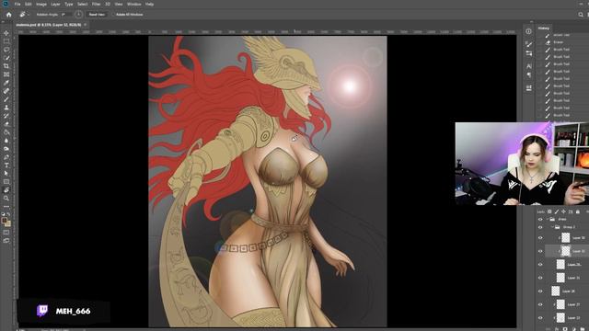Toggle visibility of Group 2
Screen dimensions: 589x331
pyautogui.click(x=540, y=227)
